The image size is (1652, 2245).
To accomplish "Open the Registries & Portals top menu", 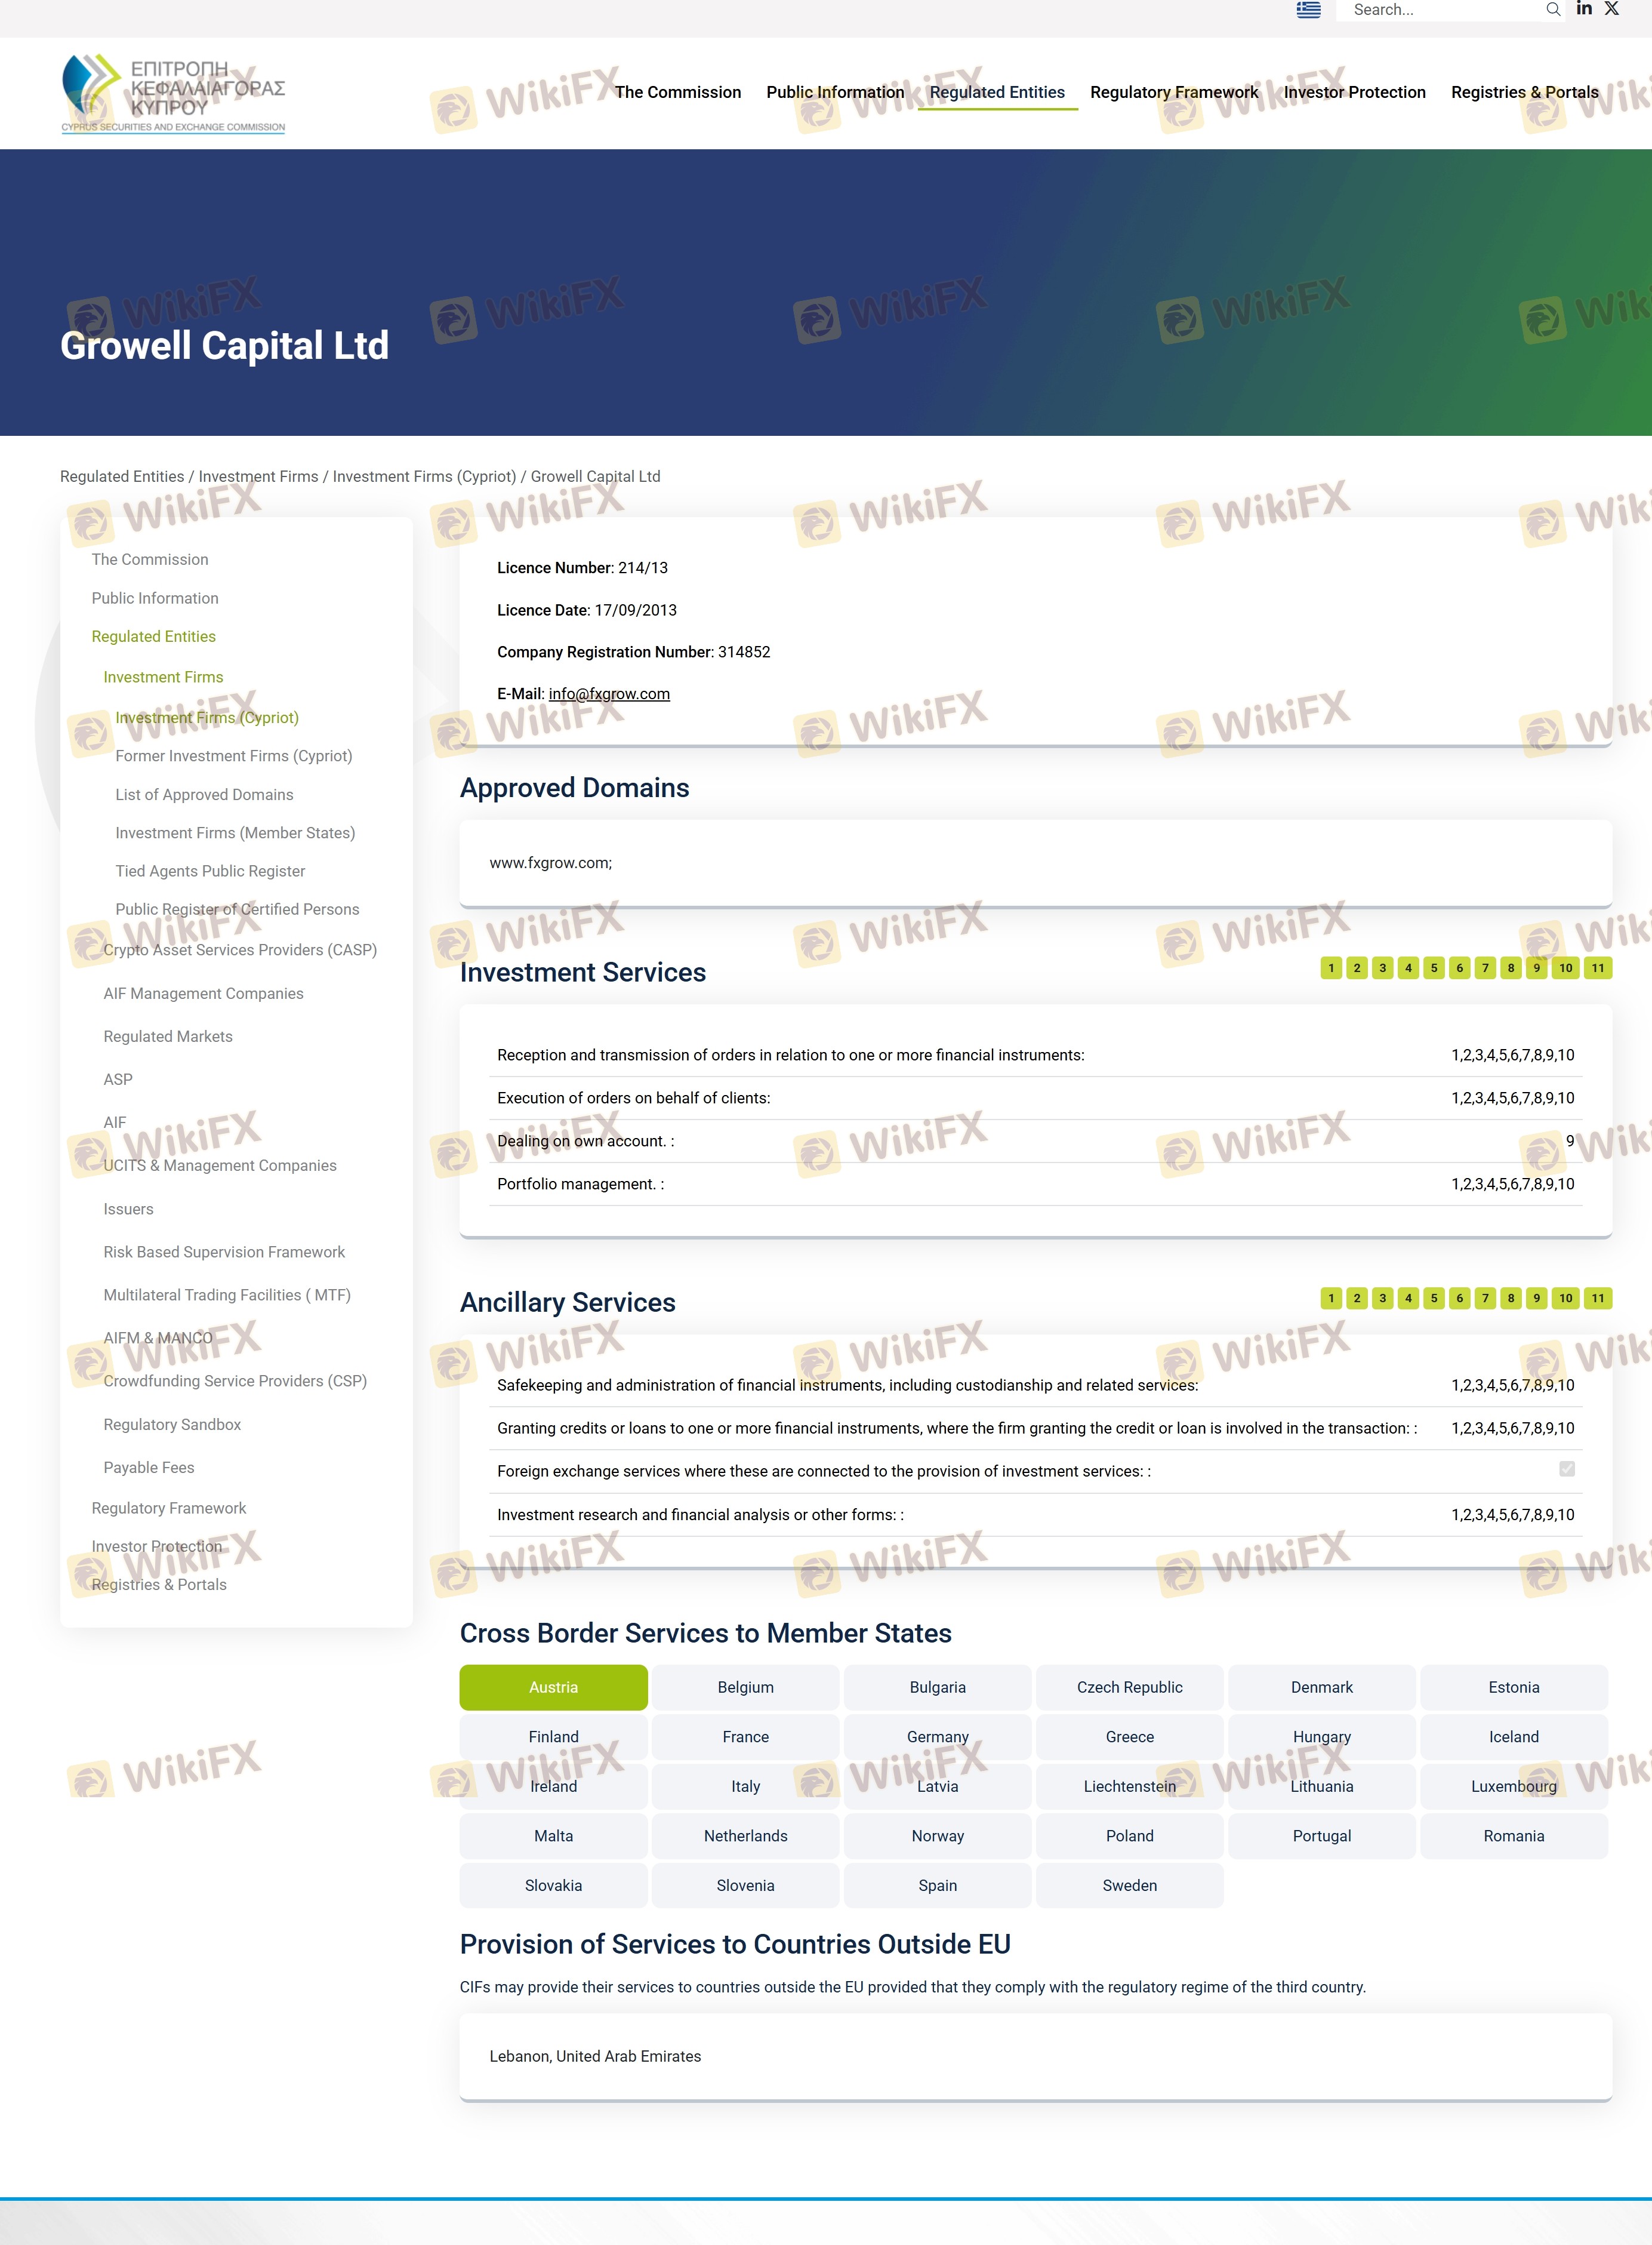I will tap(1524, 92).
